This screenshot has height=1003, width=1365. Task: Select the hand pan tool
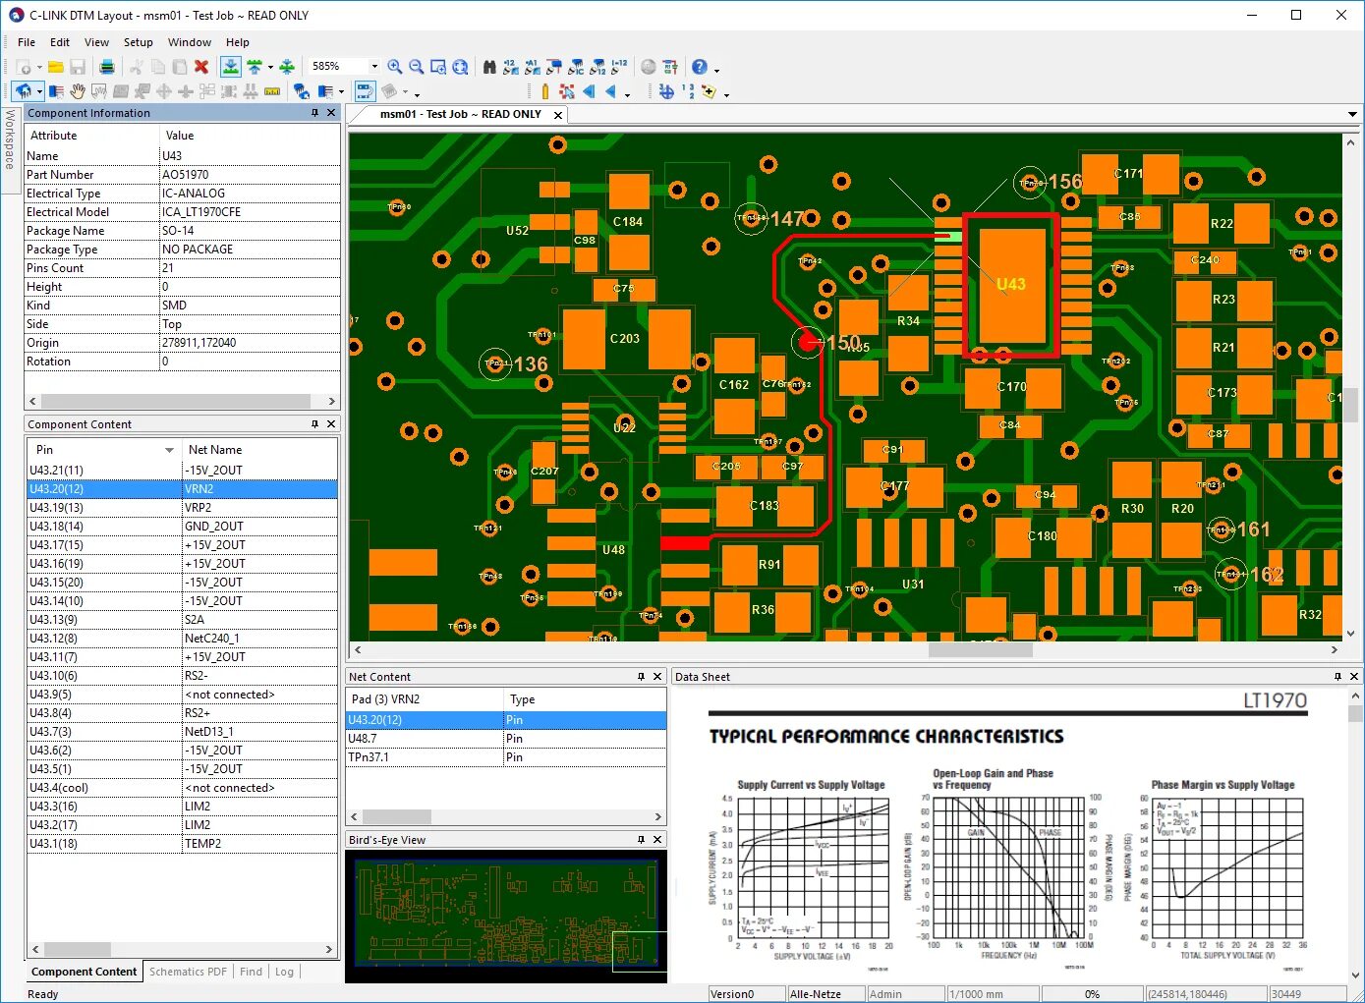(x=78, y=91)
